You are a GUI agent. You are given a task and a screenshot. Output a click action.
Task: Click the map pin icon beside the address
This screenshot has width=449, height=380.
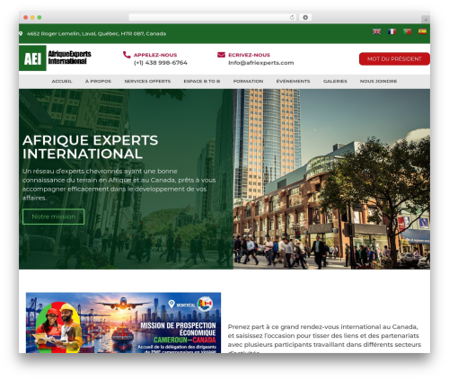tap(21, 33)
